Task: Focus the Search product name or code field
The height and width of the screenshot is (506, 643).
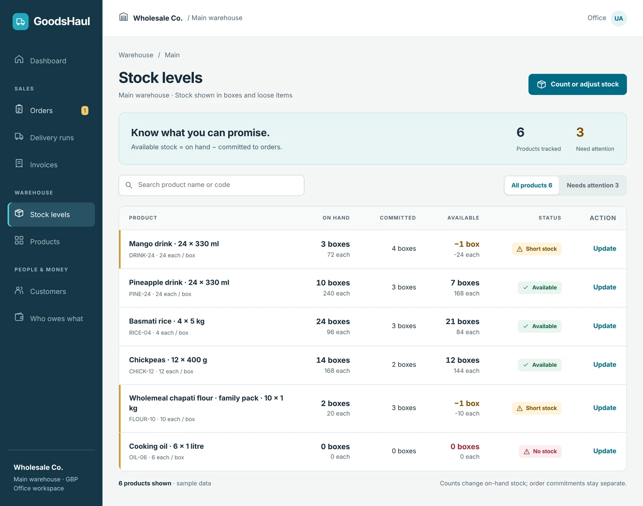Action: 211,185
